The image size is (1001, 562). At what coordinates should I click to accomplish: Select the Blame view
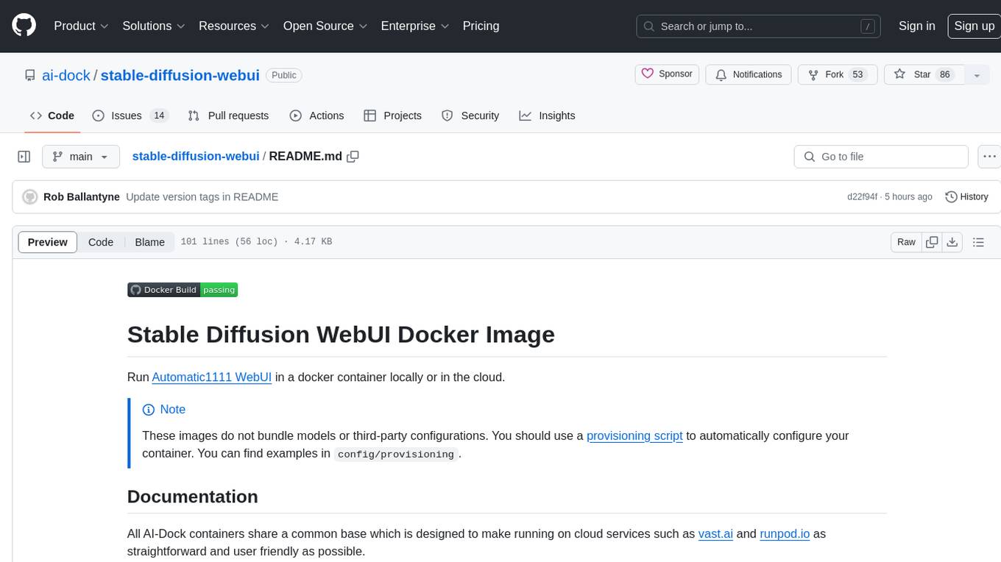click(x=149, y=242)
